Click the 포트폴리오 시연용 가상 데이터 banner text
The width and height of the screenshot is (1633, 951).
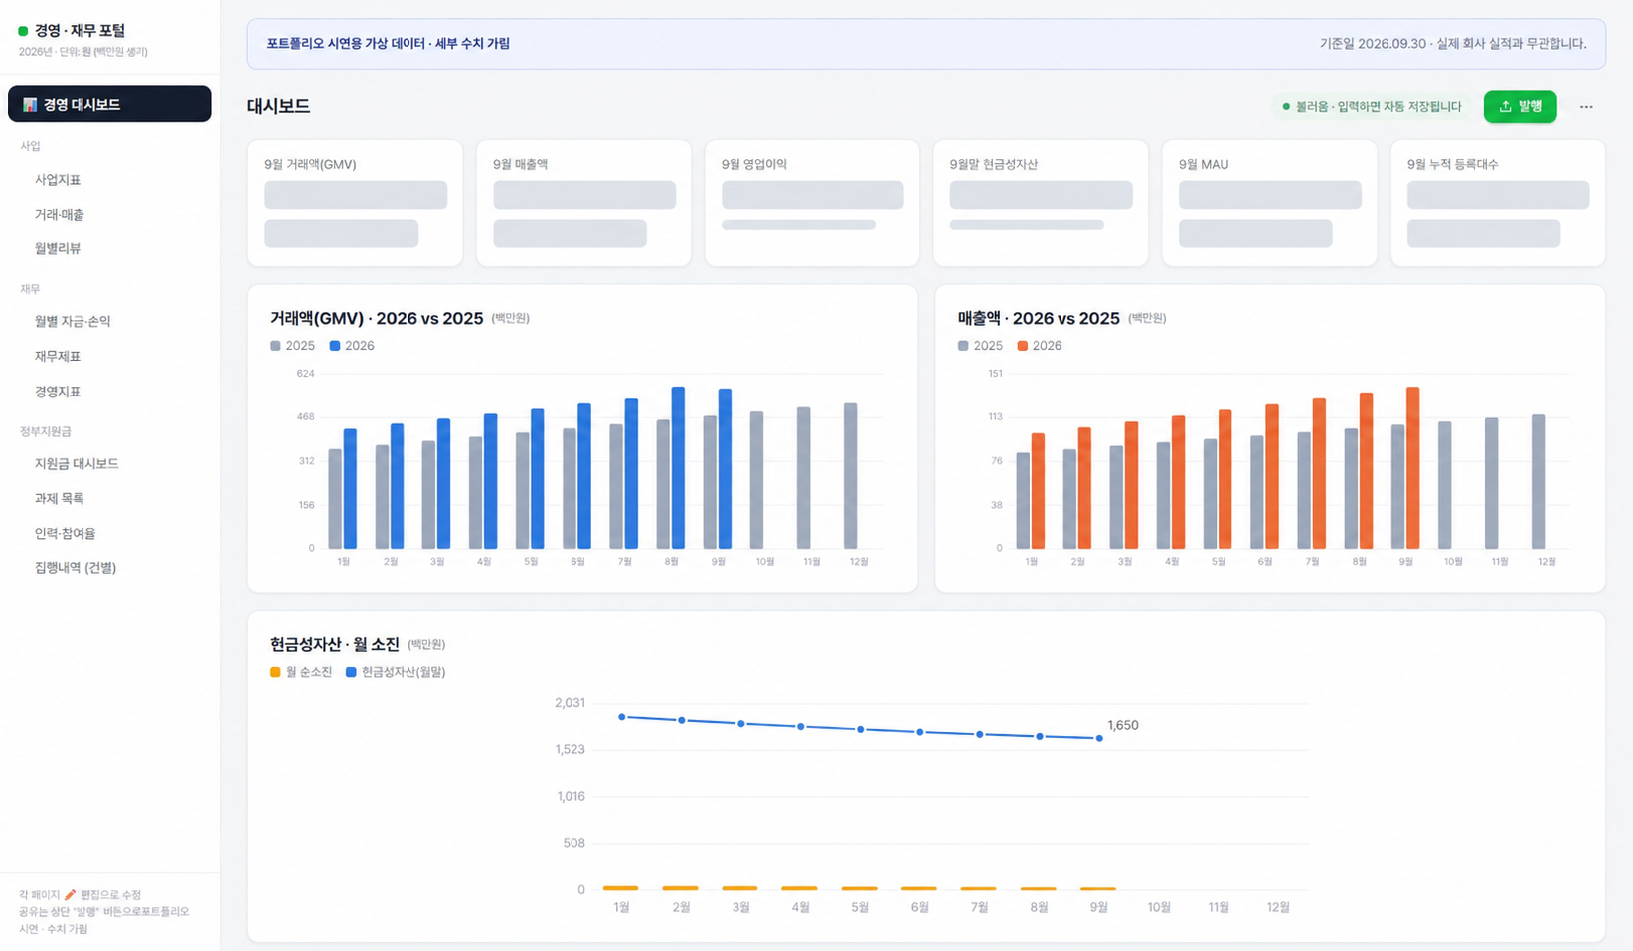coord(388,44)
